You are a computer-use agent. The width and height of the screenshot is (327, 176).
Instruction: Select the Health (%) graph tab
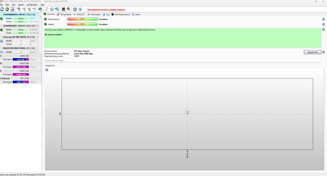pyautogui.click(x=50, y=66)
